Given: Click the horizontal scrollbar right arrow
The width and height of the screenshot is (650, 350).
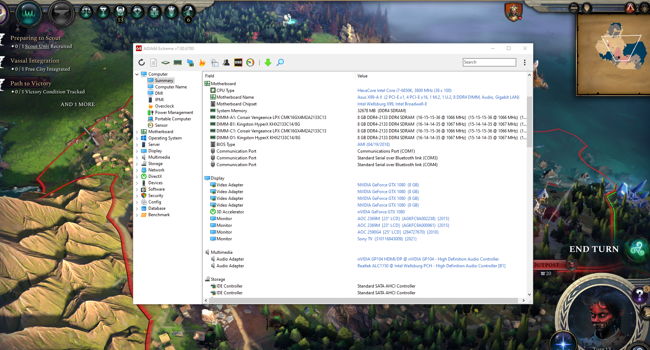Looking at the screenshot, I should click(x=523, y=300).
